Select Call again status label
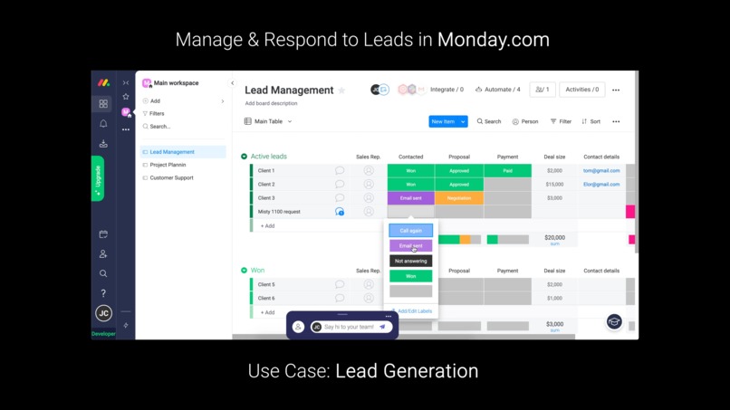The height and width of the screenshot is (410, 730). 410,231
